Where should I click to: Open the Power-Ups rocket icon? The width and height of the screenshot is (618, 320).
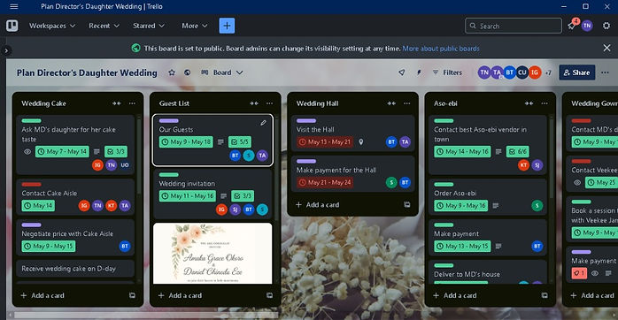[x=401, y=72]
